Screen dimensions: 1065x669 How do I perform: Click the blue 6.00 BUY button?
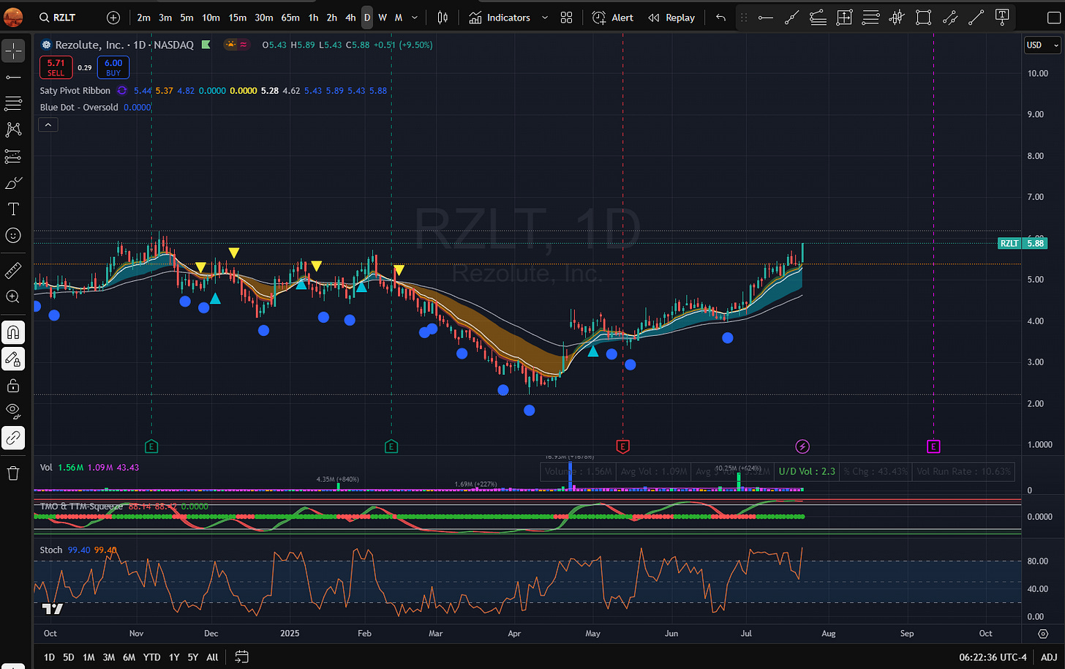click(113, 67)
